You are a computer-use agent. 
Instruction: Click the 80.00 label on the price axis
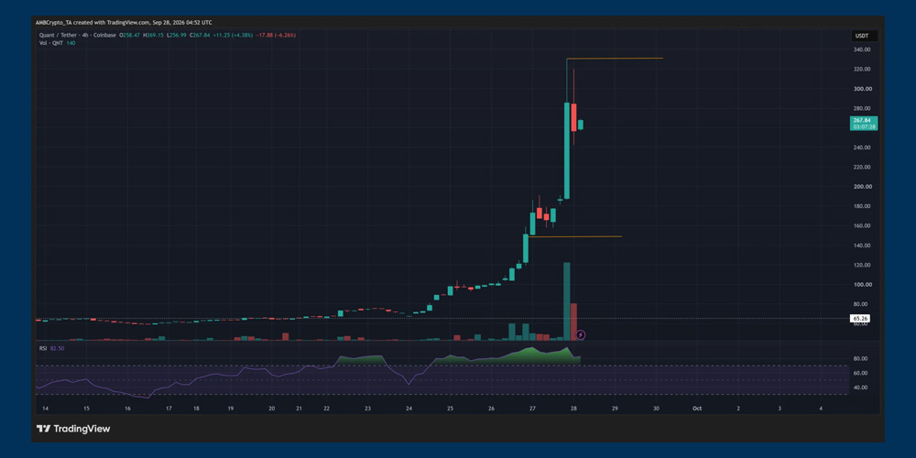[862, 304]
